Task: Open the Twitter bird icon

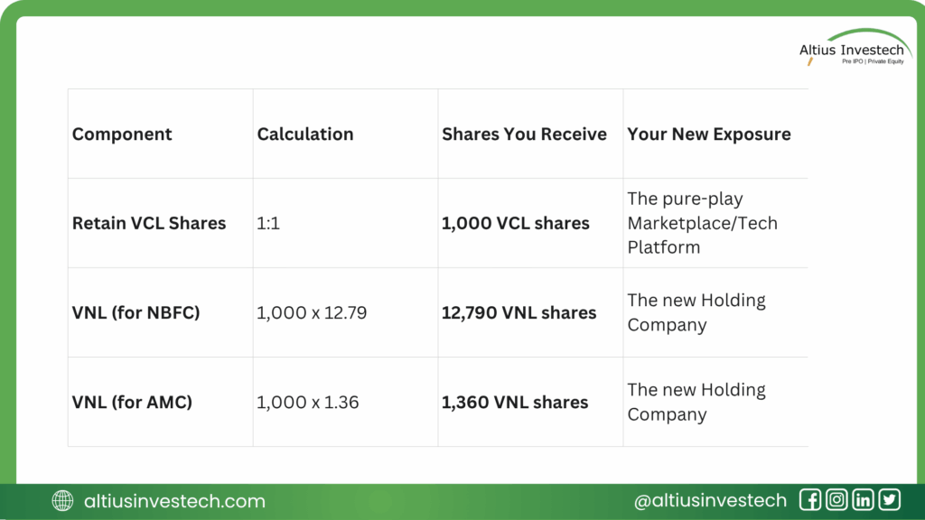Action: 890,500
